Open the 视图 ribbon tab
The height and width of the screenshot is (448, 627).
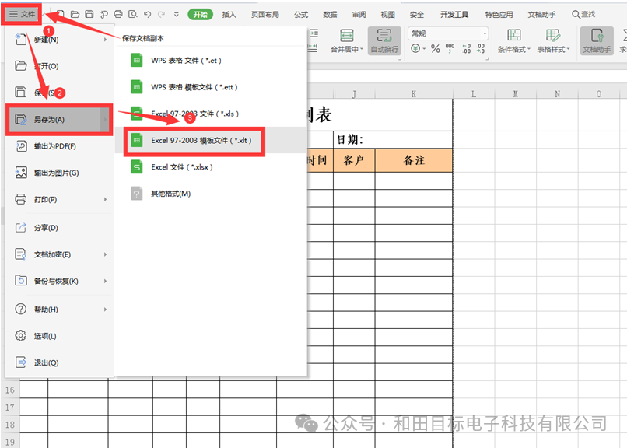pyautogui.click(x=387, y=15)
